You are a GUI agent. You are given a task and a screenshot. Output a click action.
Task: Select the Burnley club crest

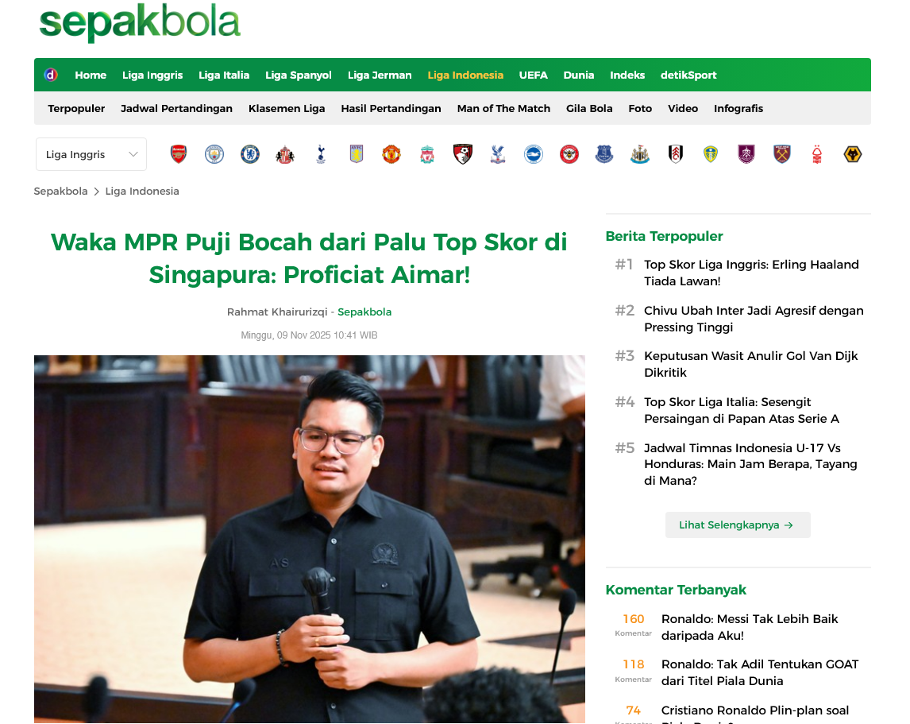pos(746,154)
